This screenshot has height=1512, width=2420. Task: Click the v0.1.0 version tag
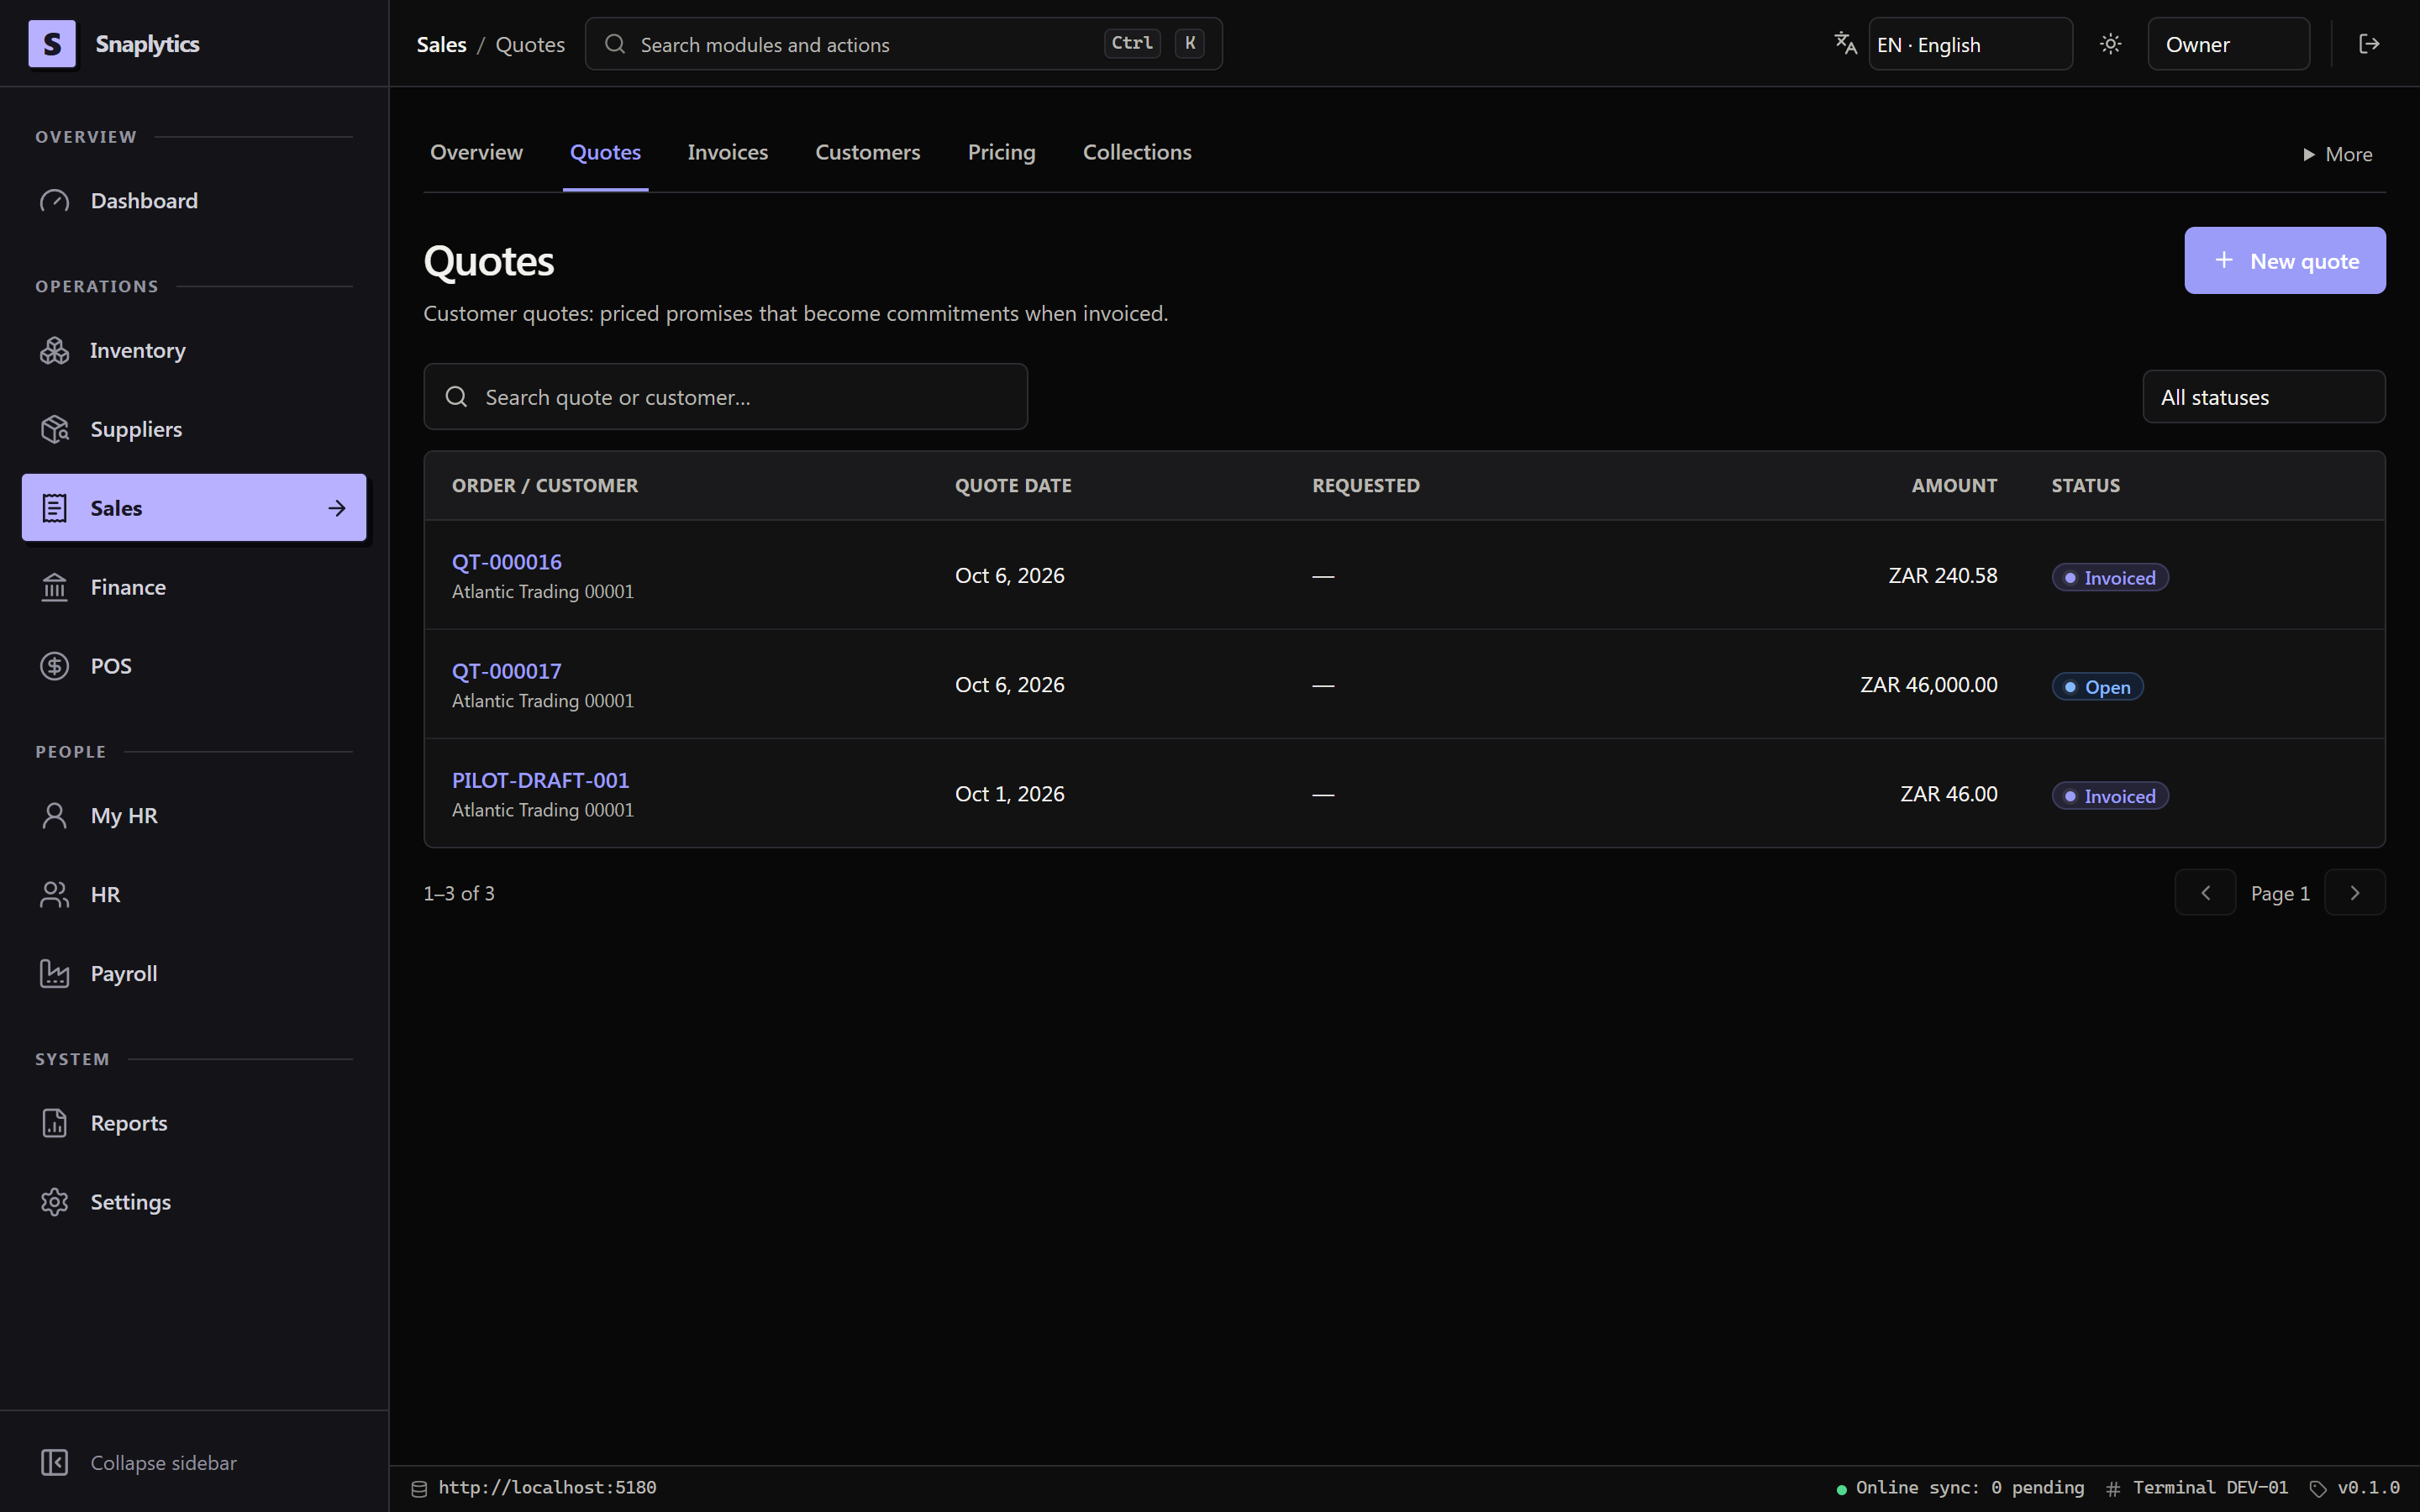pos(2354,1488)
